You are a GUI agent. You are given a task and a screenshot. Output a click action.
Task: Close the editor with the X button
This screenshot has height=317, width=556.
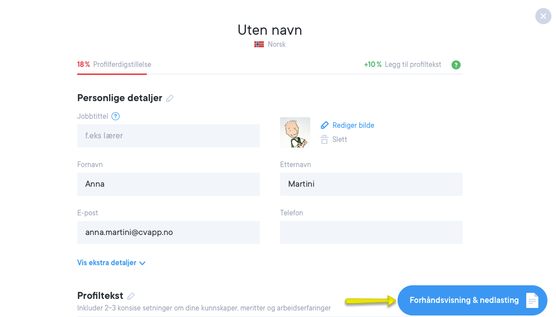coord(543,17)
